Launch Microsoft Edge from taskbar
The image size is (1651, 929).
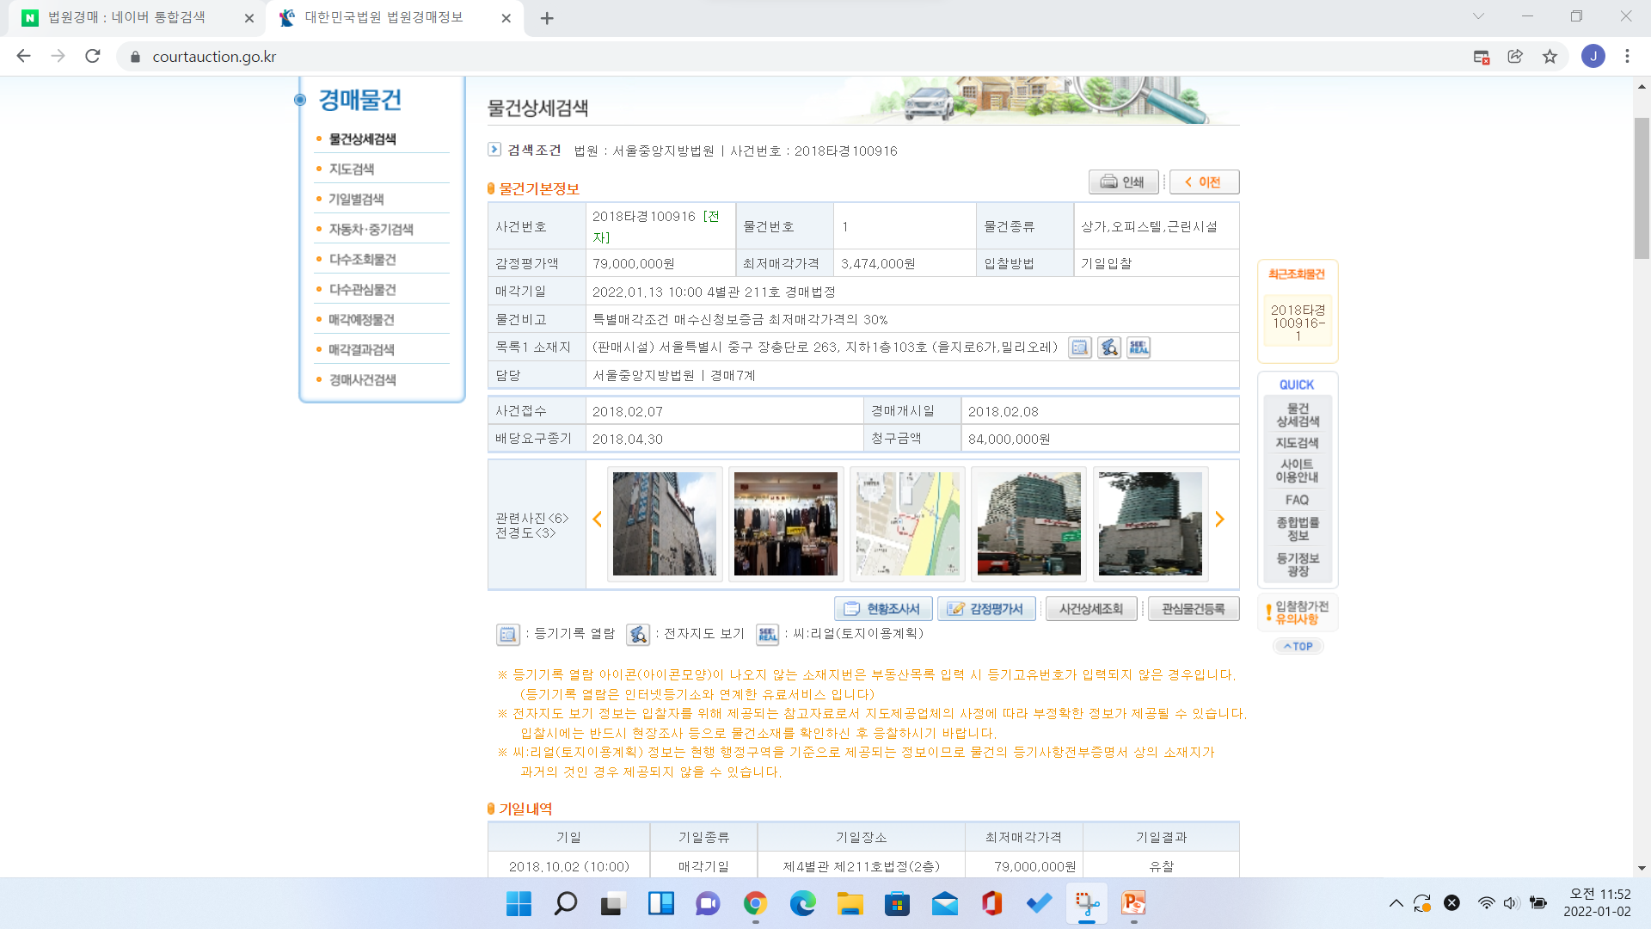click(x=802, y=903)
